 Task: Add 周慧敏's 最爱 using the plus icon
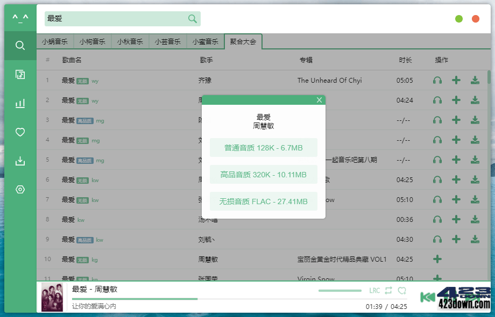pos(437,259)
